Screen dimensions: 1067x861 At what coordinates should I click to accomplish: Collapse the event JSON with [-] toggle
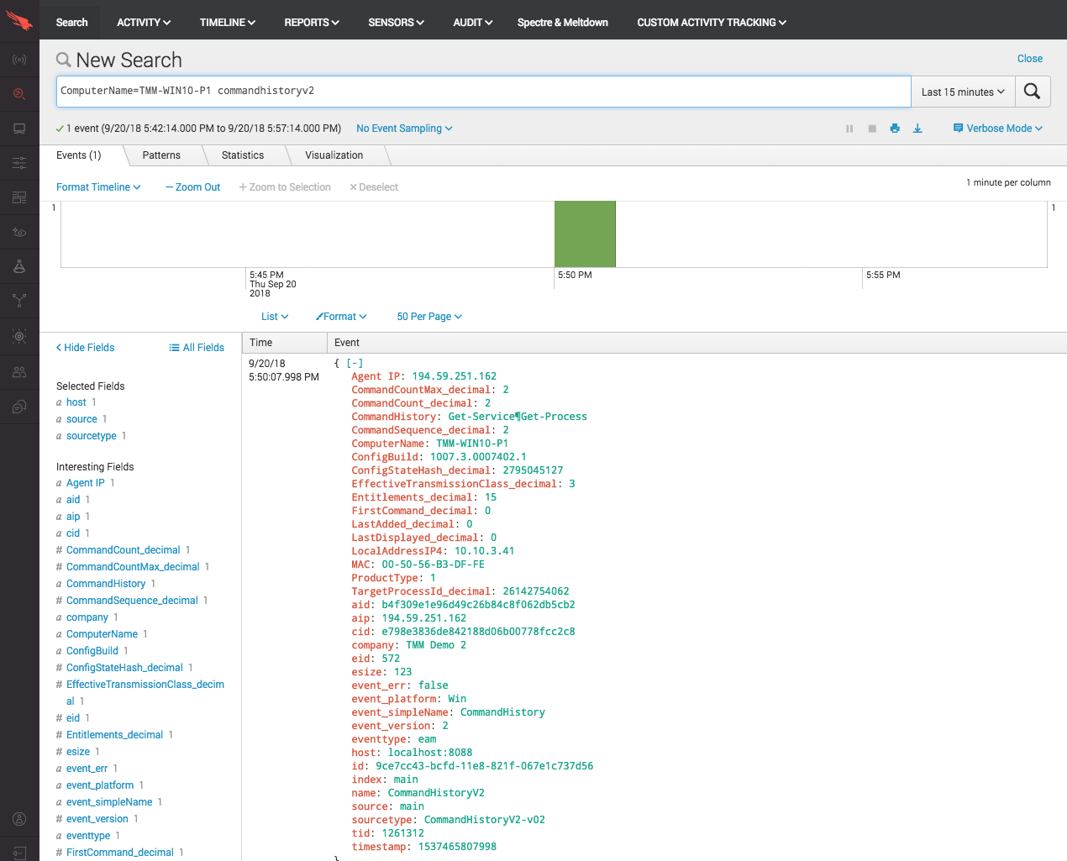tap(355, 363)
